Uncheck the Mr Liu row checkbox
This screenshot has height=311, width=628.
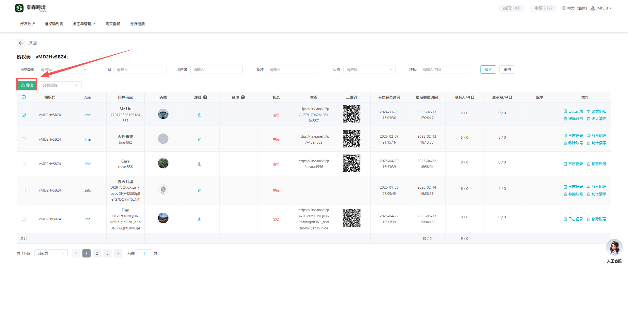(x=24, y=115)
